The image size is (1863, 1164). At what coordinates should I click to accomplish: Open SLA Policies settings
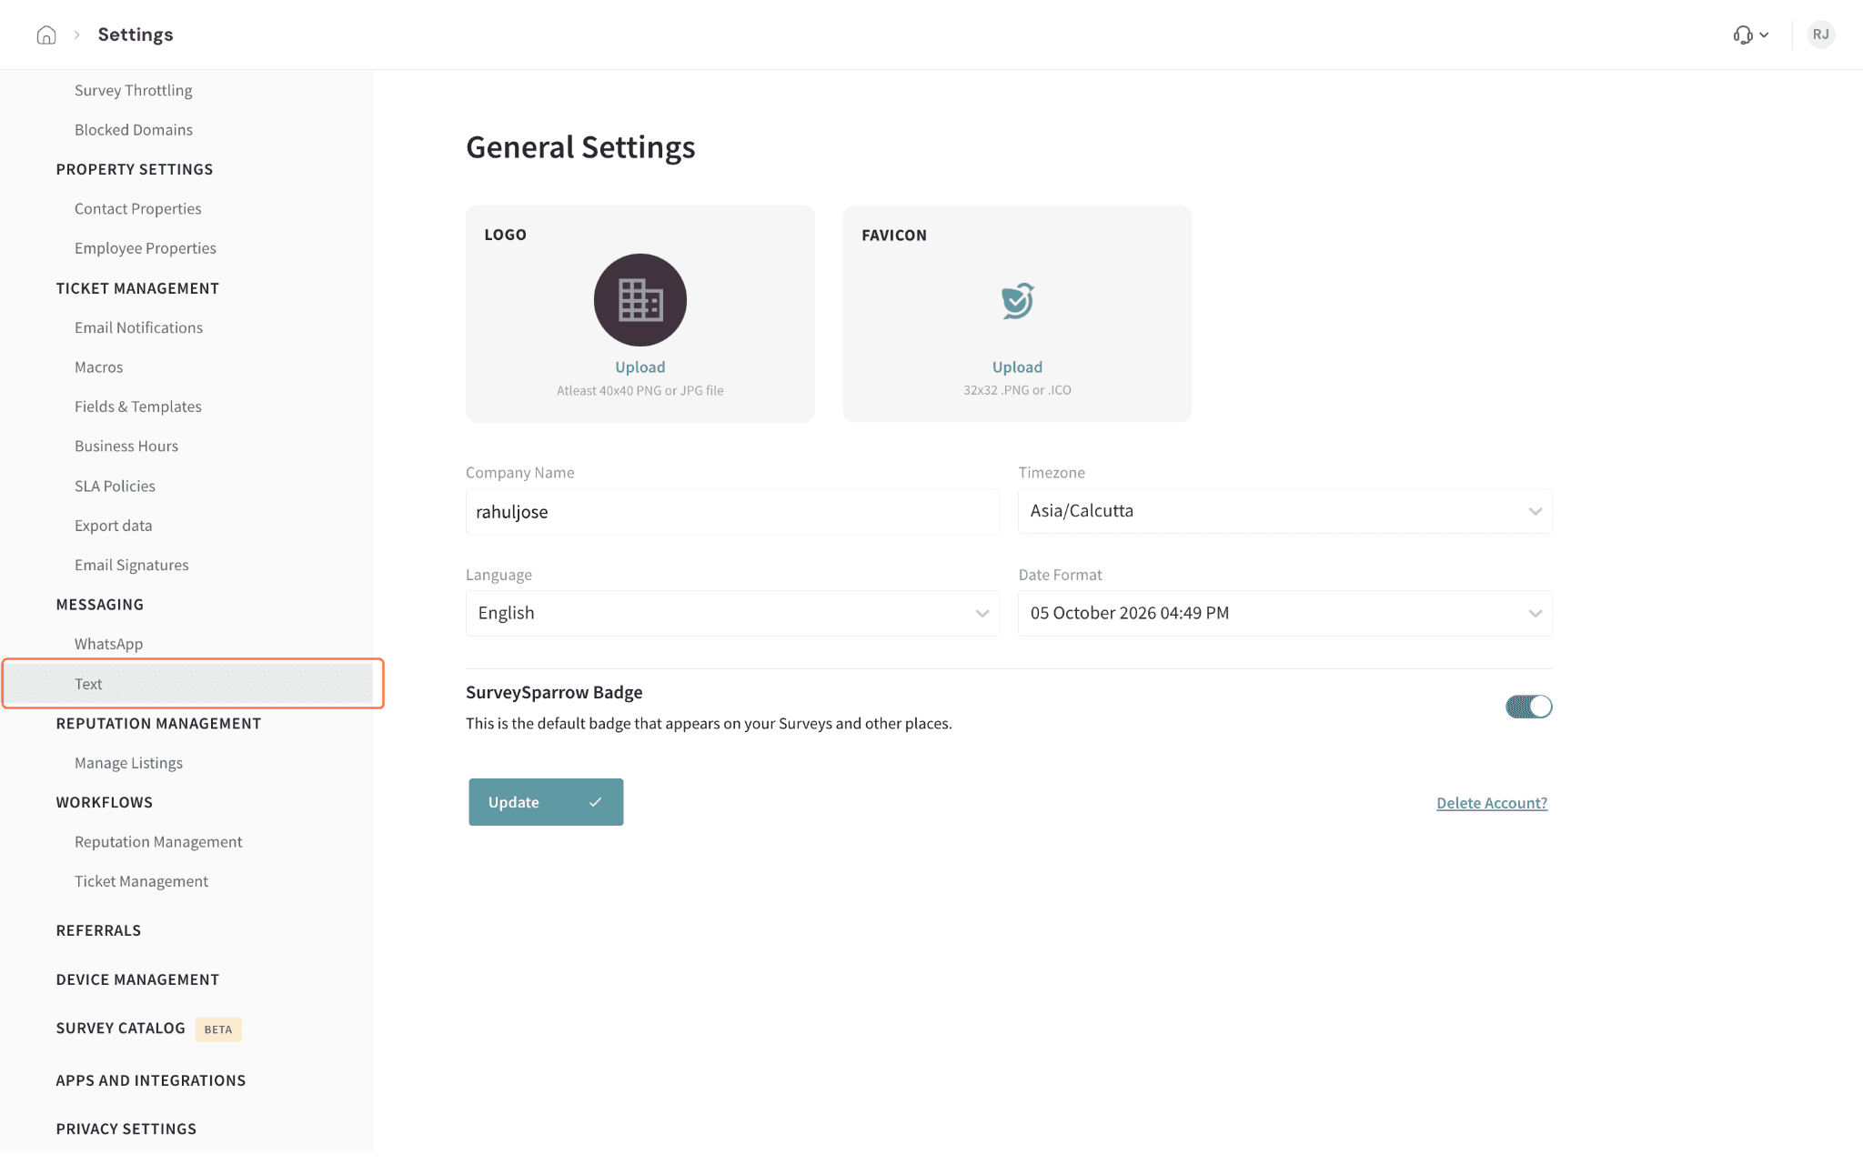pos(115,486)
